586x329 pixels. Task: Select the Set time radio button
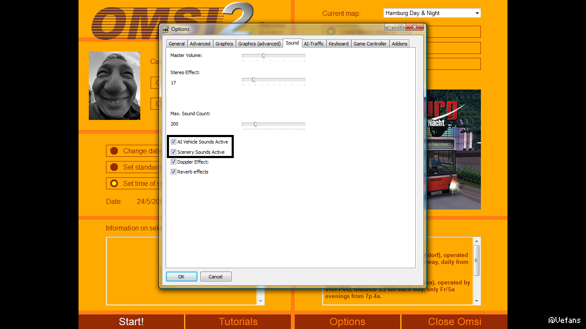tap(114, 183)
